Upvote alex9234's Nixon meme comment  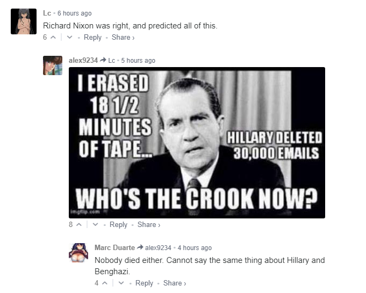[x=79, y=225]
